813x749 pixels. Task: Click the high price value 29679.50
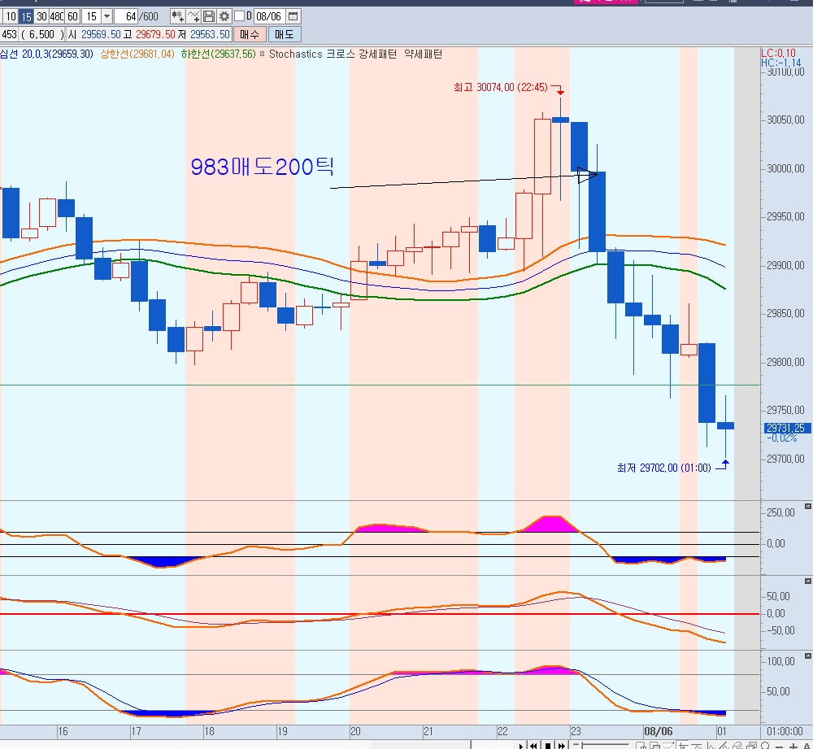(x=155, y=35)
